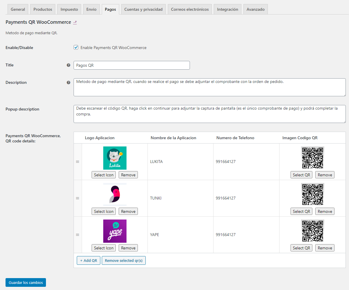Click the drag handle of the TUNKI row
The height and width of the screenshot is (290, 349).
click(x=78, y=198)
